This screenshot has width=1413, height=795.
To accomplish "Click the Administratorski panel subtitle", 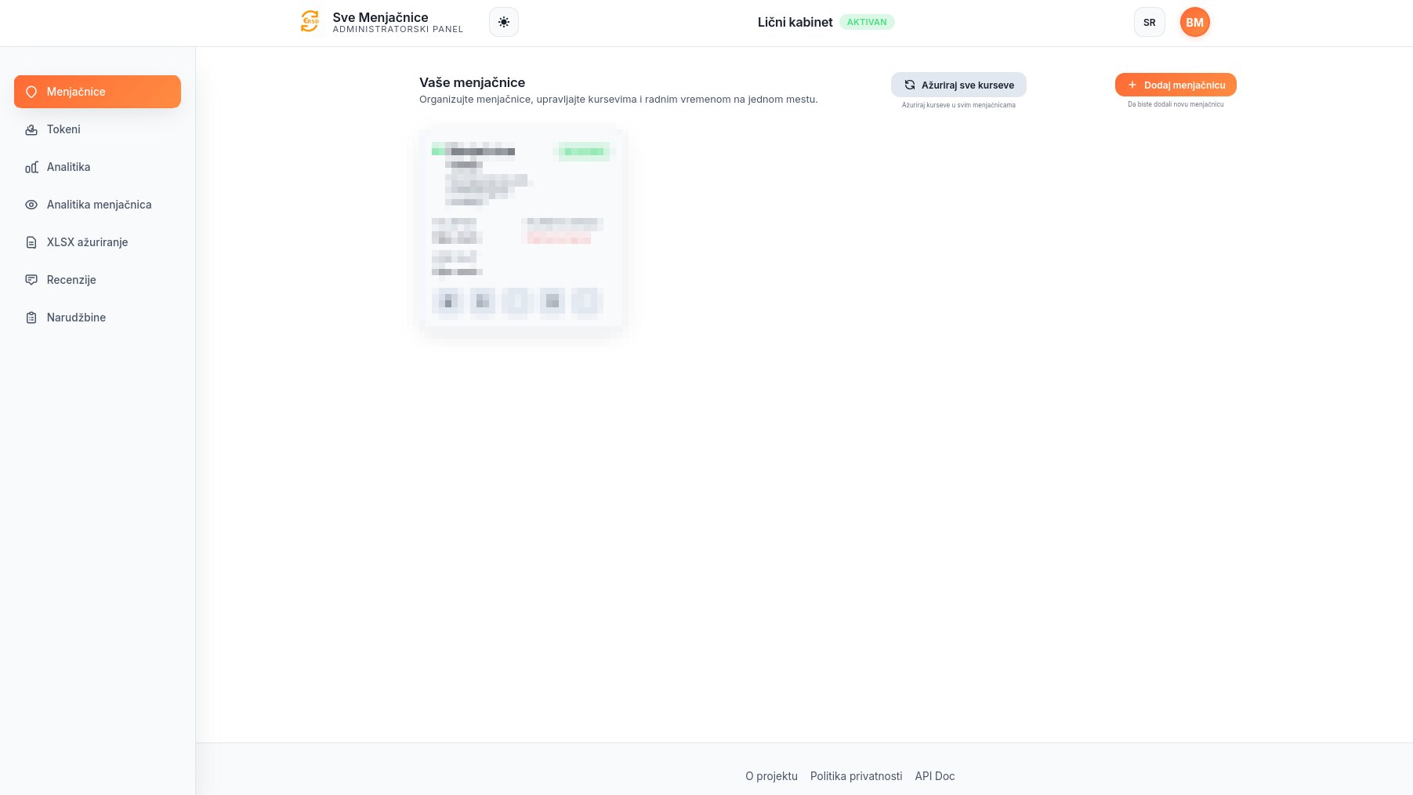I will (x=398, y=29).
